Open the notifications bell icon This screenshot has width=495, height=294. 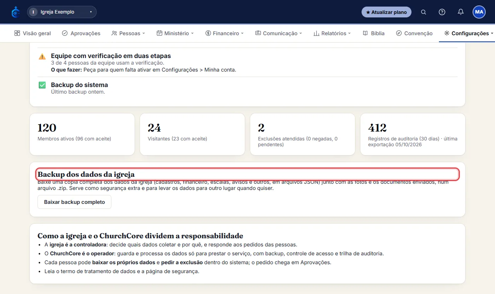click(461, 12)
